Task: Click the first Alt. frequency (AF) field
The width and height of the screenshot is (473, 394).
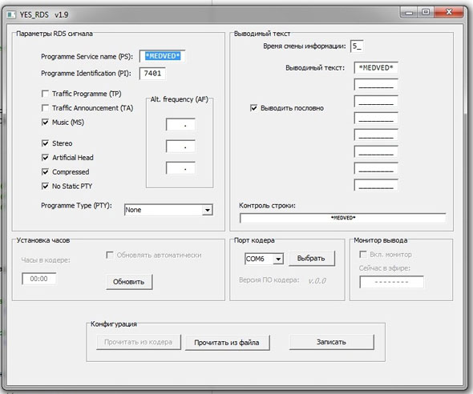Action: (x=180, y=124)
